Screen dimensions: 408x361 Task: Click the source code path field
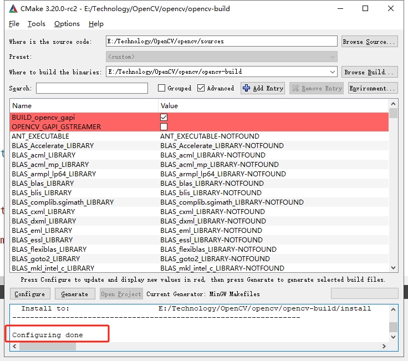(222, 42)
